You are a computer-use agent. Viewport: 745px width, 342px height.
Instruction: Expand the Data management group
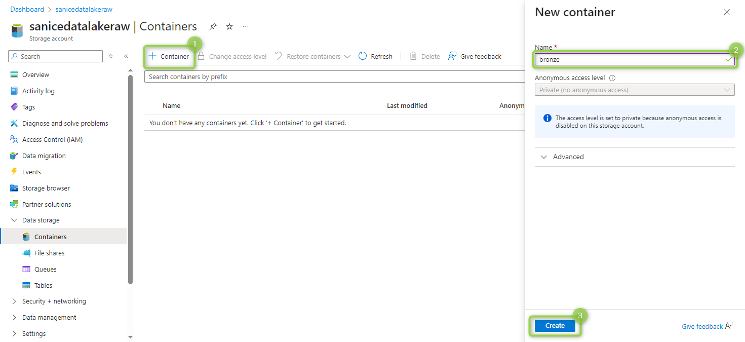coord(14,317)
